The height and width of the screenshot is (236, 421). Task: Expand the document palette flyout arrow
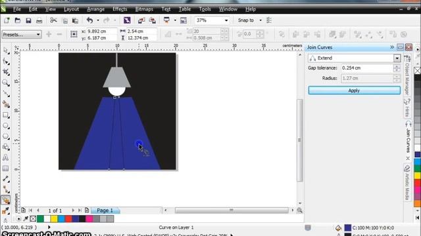(x=18, y=219)
